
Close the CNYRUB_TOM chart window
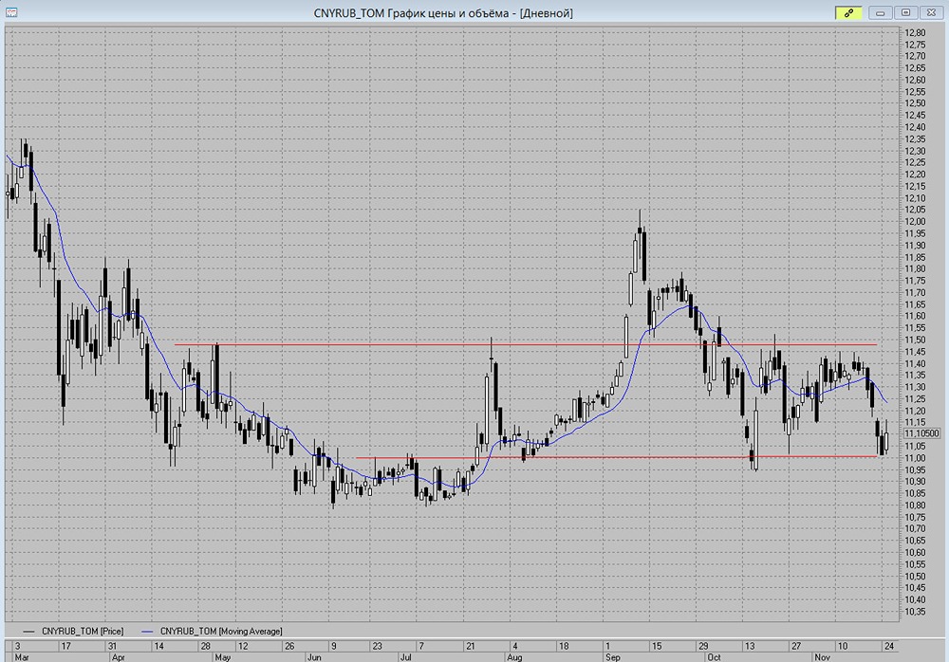click(x=930, y=12)
